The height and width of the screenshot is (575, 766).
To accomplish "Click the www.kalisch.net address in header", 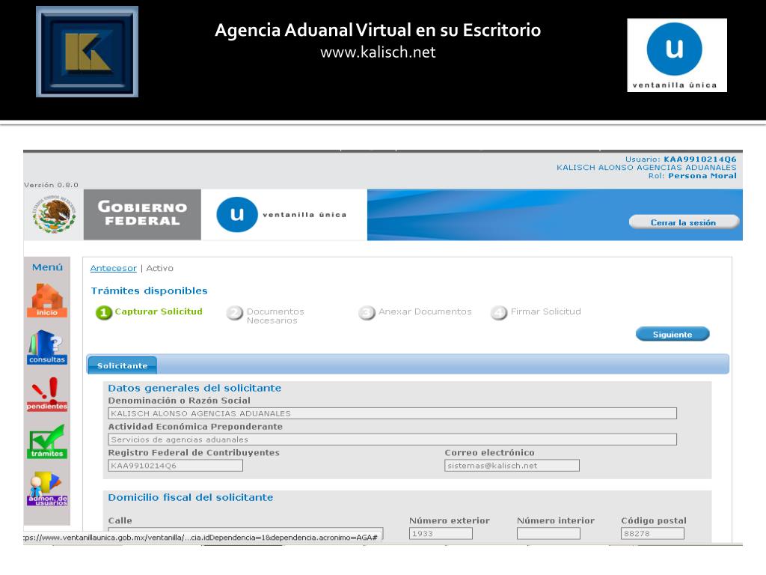I will tap(378, 52).
